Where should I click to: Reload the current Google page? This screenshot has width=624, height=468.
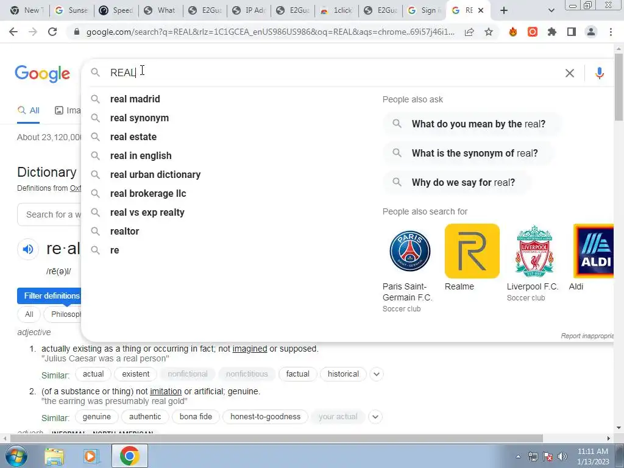[52, 32]
